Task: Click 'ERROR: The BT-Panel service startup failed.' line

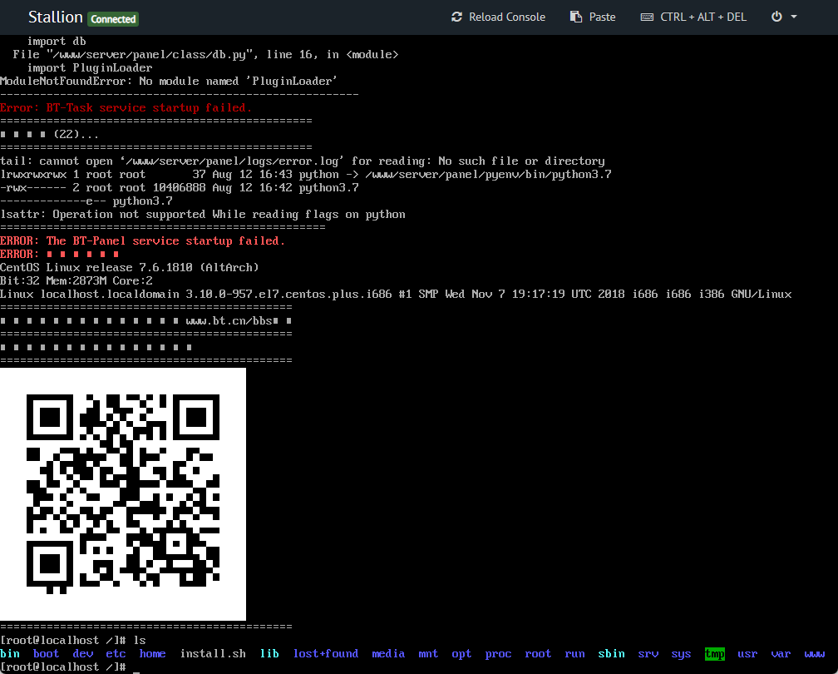Action: pos(142,240)
